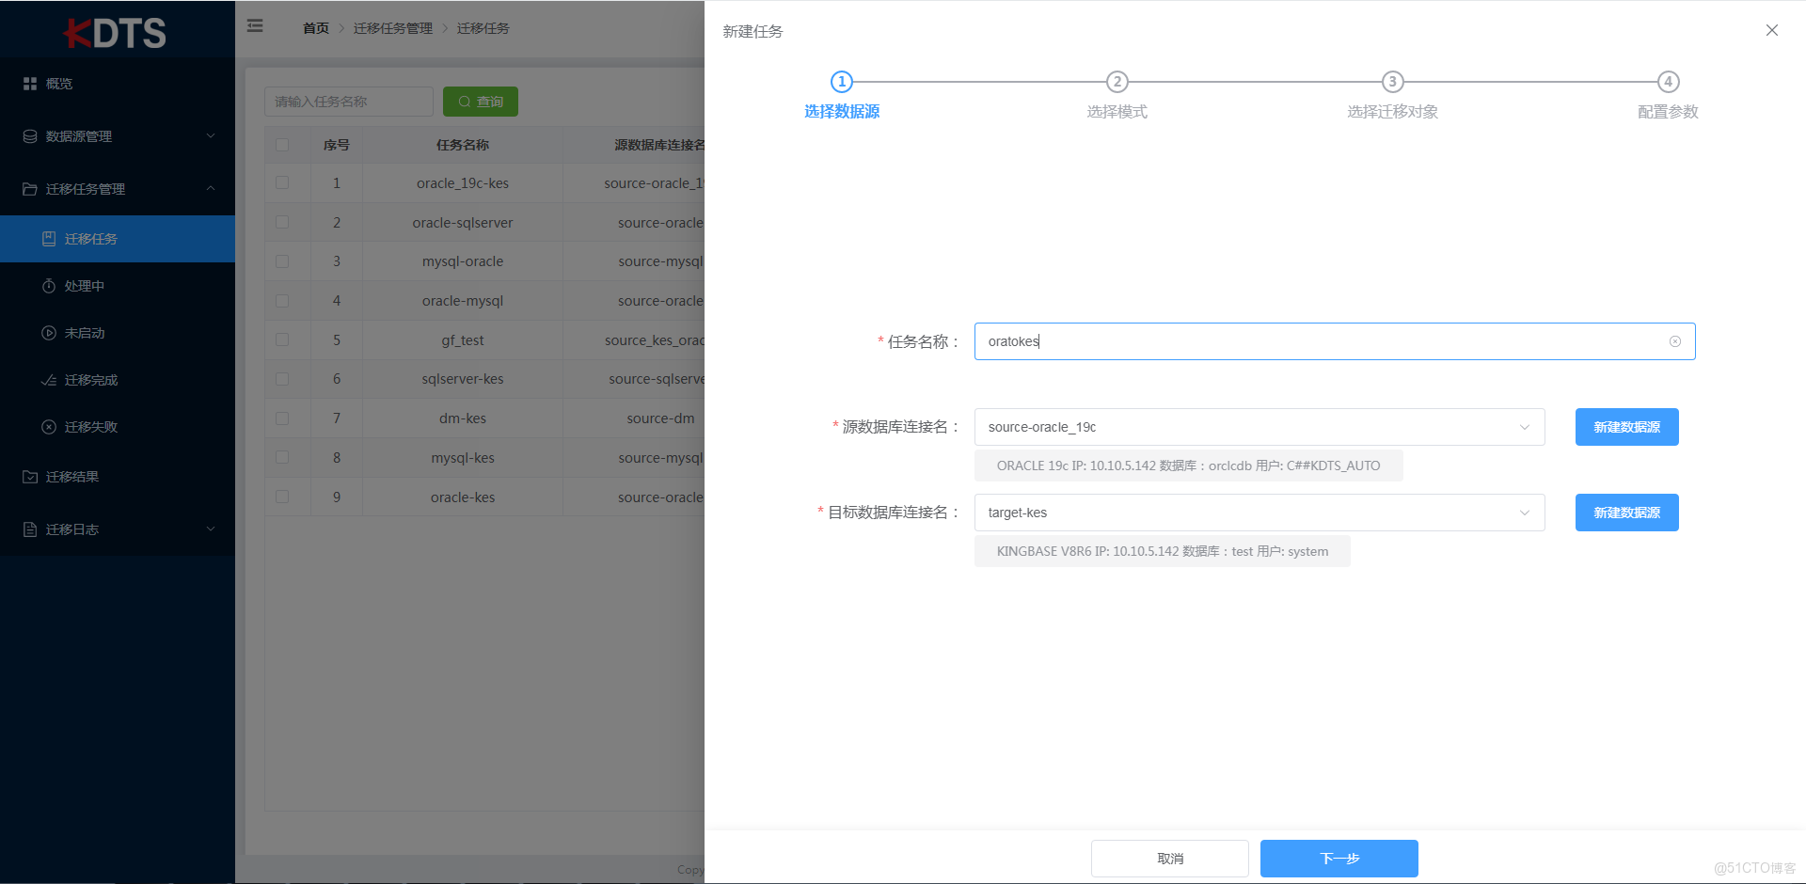Viewport: 1806px width, 884px height.
Task: Toggle the select-all checkbox in the table header
Action: [x=282, y=145]
